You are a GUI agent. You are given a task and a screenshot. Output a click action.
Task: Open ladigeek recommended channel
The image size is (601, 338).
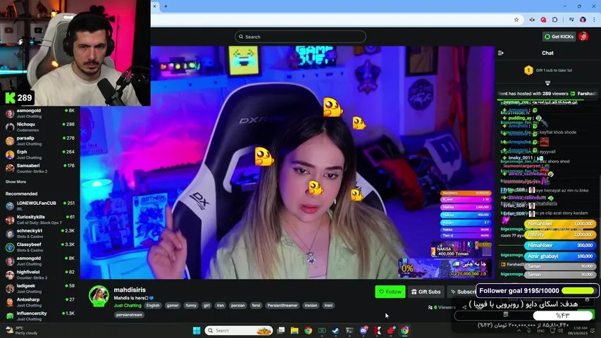40,289
